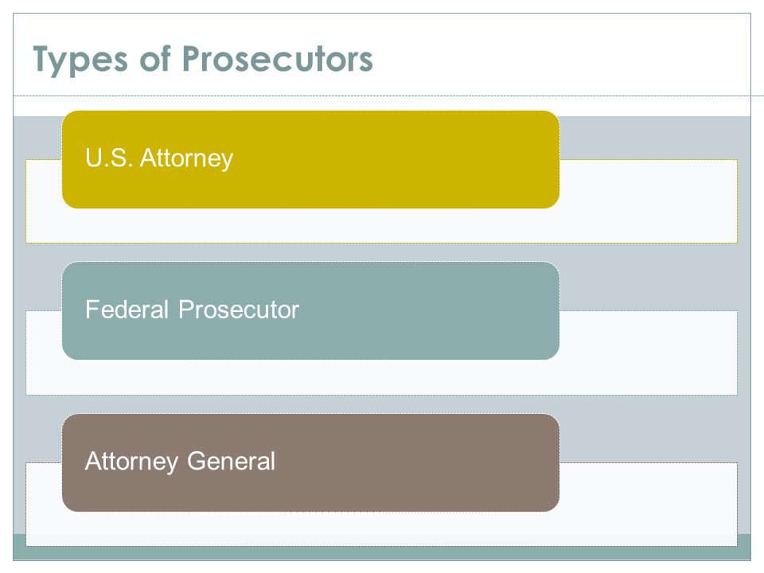Click the word 'Federal' in the teal box

point(127,310)
